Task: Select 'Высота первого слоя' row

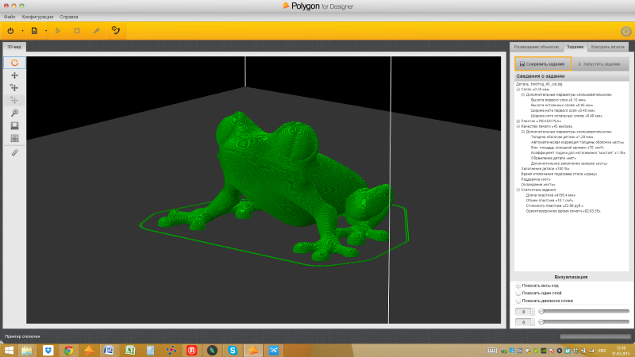Action: [x=558, y=100]
